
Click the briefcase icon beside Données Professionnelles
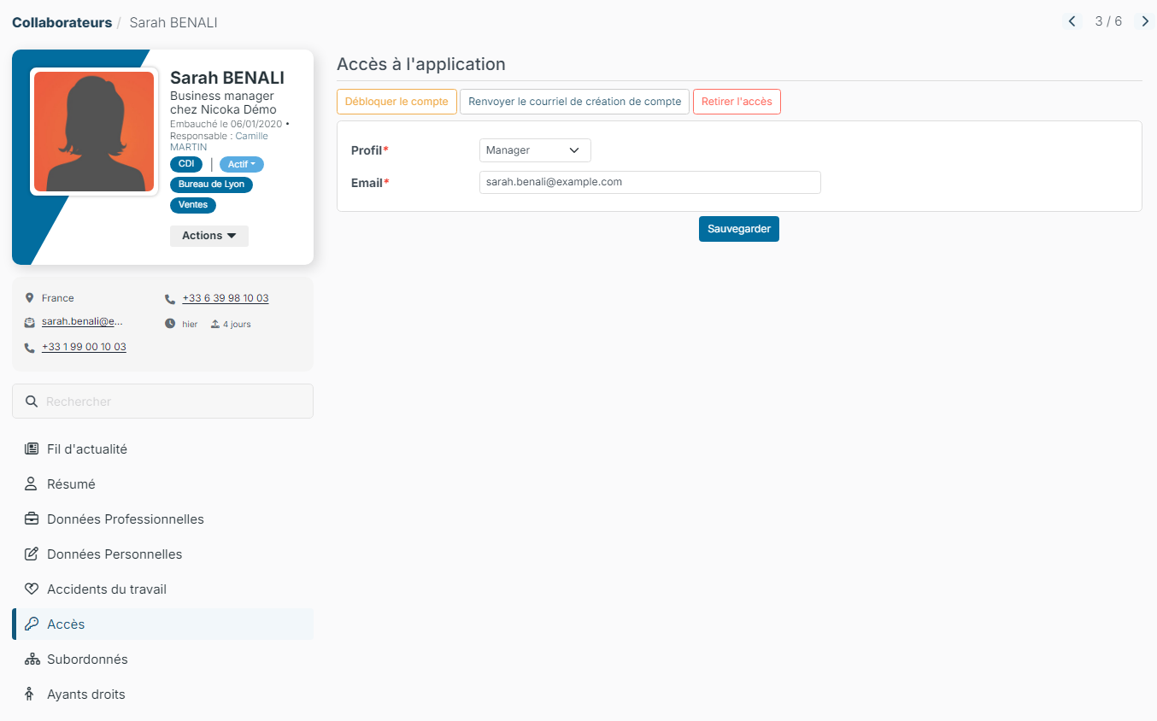[x=32, y=519]
